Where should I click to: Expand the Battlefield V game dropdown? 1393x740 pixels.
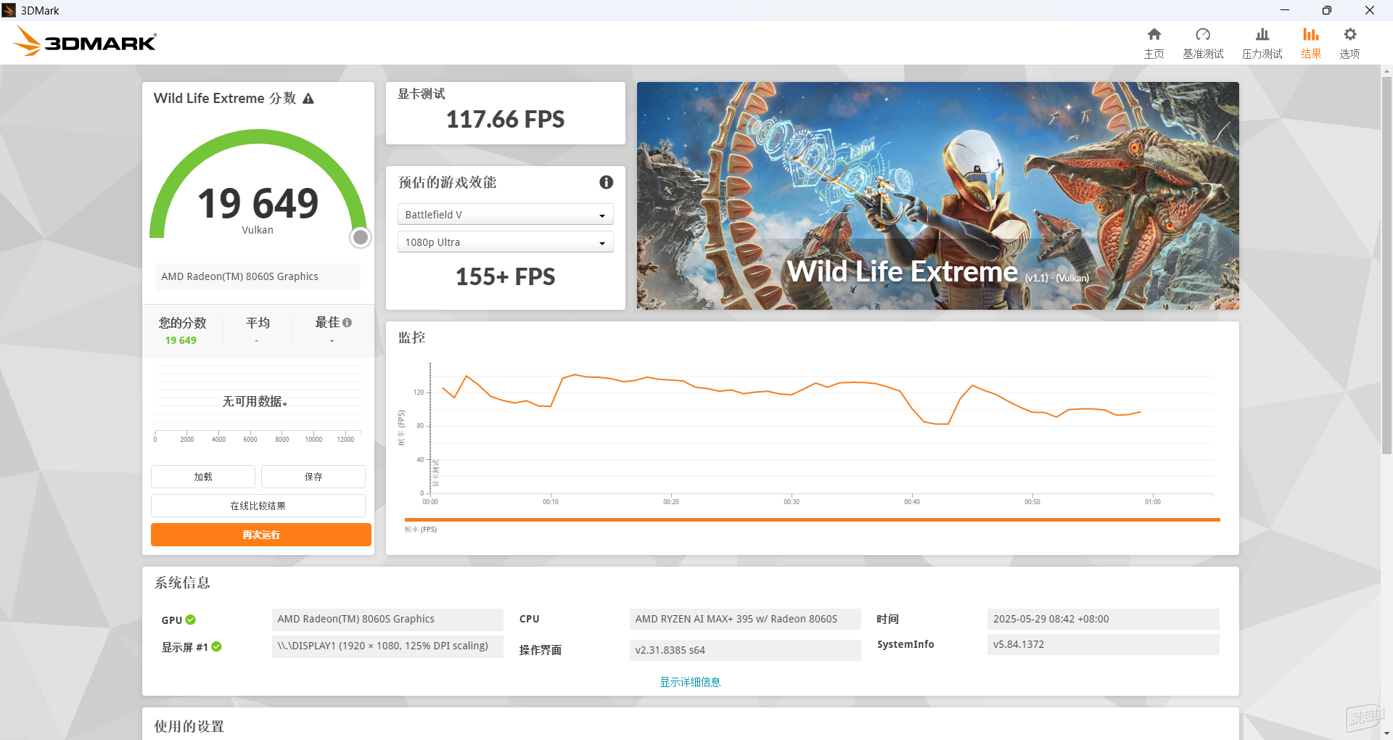point(505,215)
